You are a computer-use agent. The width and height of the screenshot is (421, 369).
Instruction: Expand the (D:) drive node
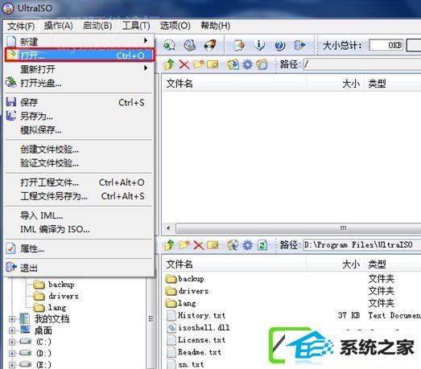tap(12, 354)
